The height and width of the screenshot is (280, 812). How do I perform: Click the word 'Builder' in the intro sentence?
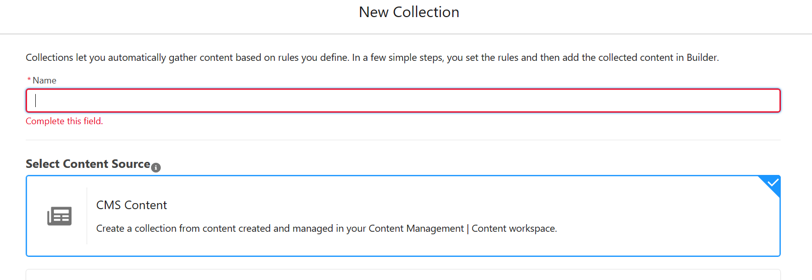702,58
